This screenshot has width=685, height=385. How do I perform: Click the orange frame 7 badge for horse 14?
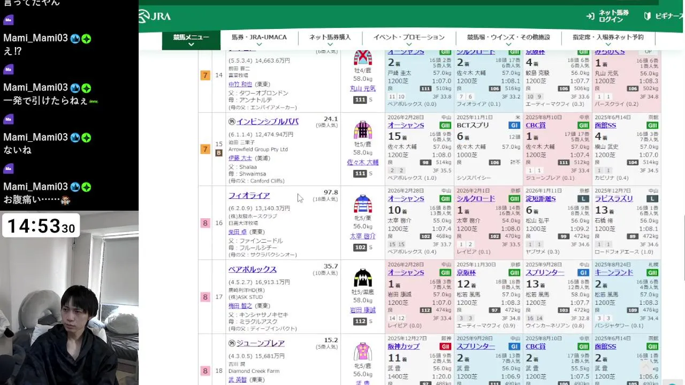(205, 75)
